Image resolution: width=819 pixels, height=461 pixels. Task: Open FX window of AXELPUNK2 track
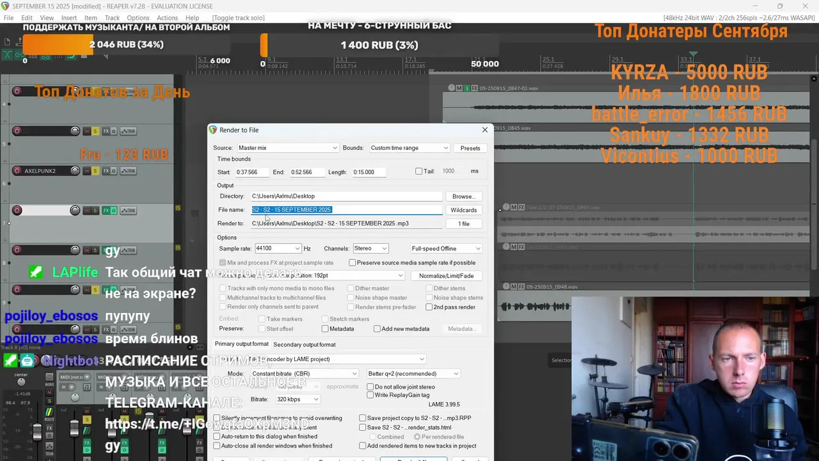click(x=106, y=171)
